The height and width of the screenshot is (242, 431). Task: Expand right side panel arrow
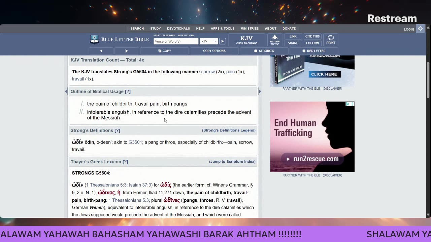pyautogui.click(x=260, y=91)
